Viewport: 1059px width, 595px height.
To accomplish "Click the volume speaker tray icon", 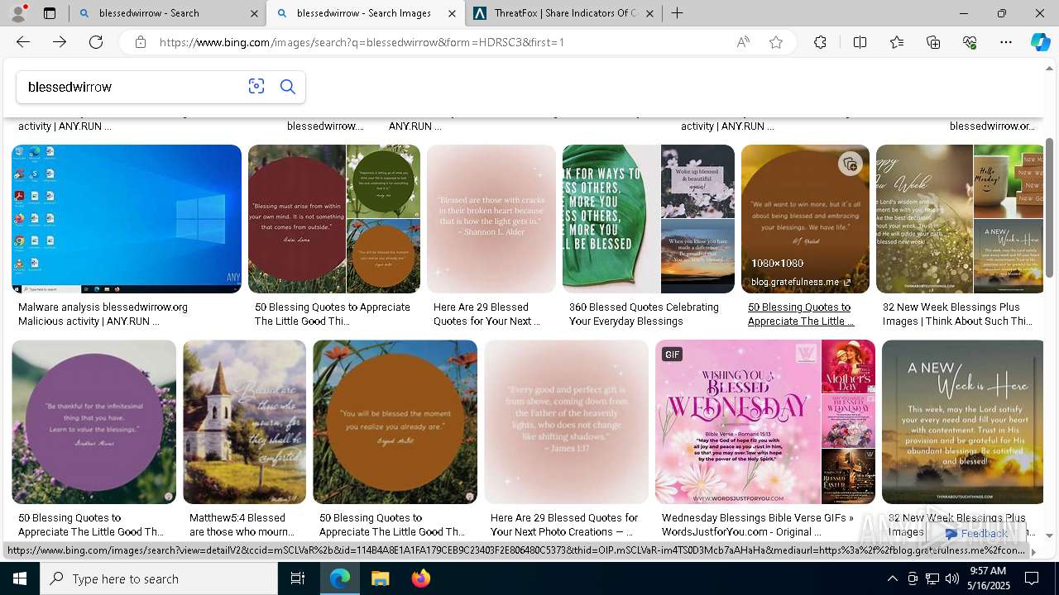I will (x=952, y=578).
